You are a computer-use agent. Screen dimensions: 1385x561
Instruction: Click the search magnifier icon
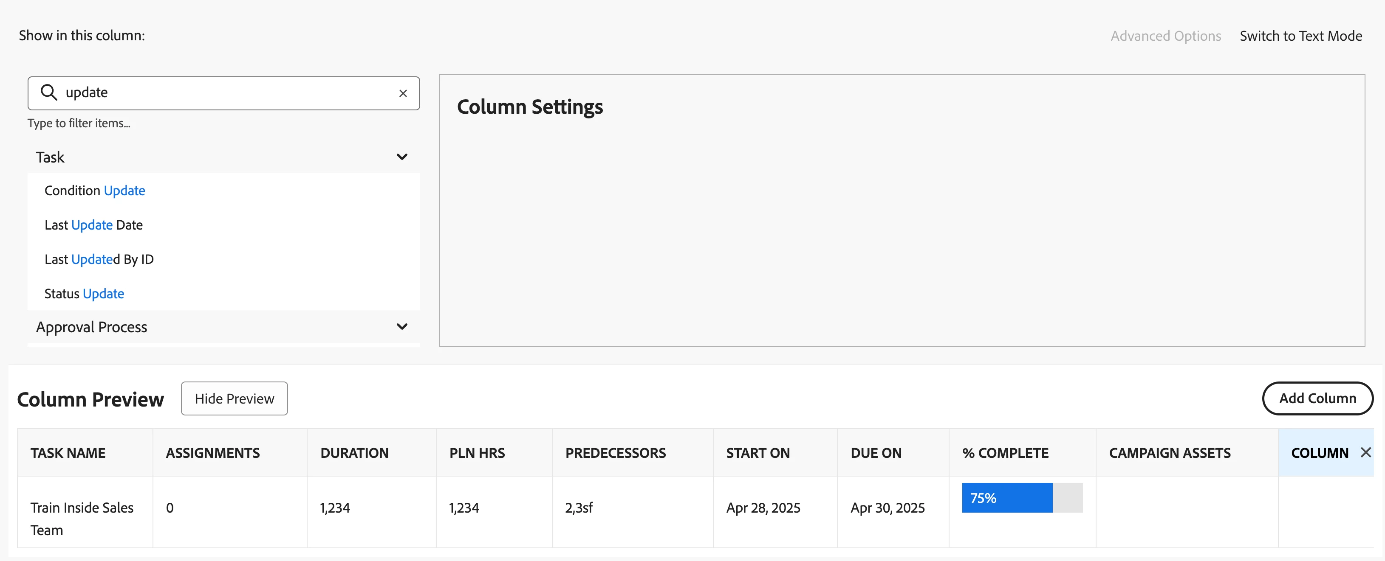coord(49,93)
